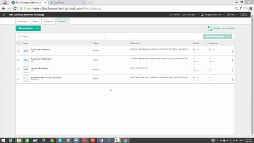Image resolution: width=254 pixels, height=143 pixels.
Task: Open File Explorer from the taskbar
Action: [x=19, y=140]
